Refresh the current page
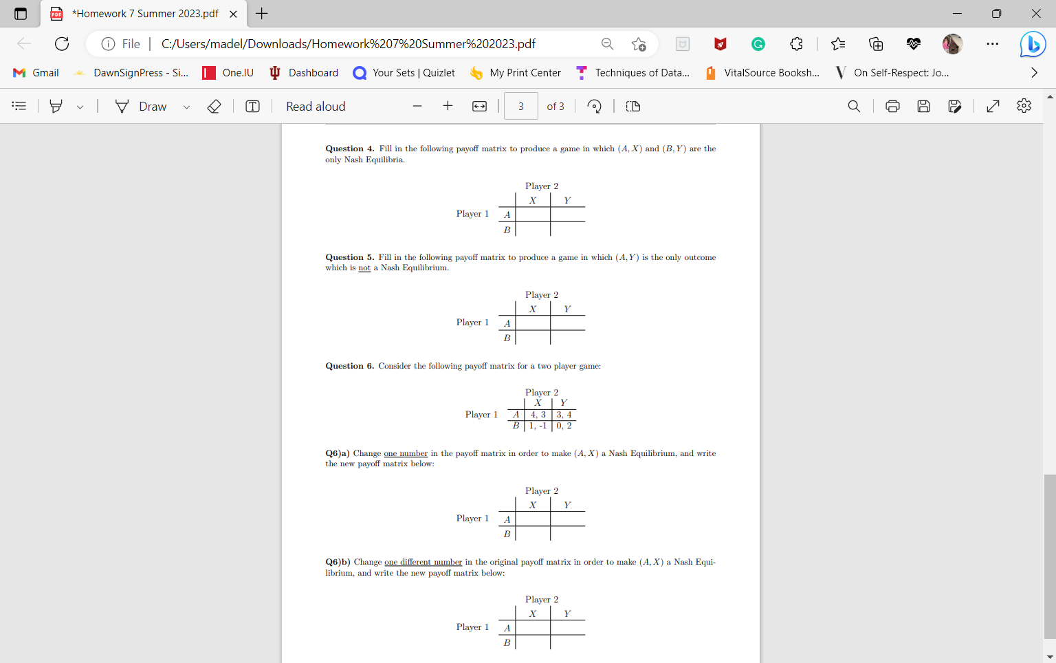 [62, 44]
